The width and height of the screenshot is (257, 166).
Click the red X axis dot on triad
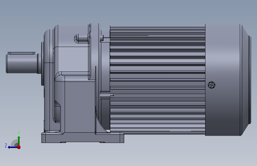19,147
